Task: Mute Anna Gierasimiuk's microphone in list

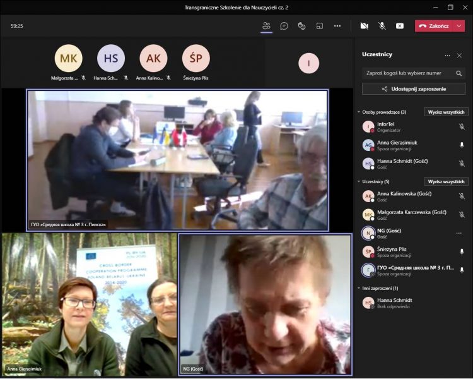Action: [462, 145]
